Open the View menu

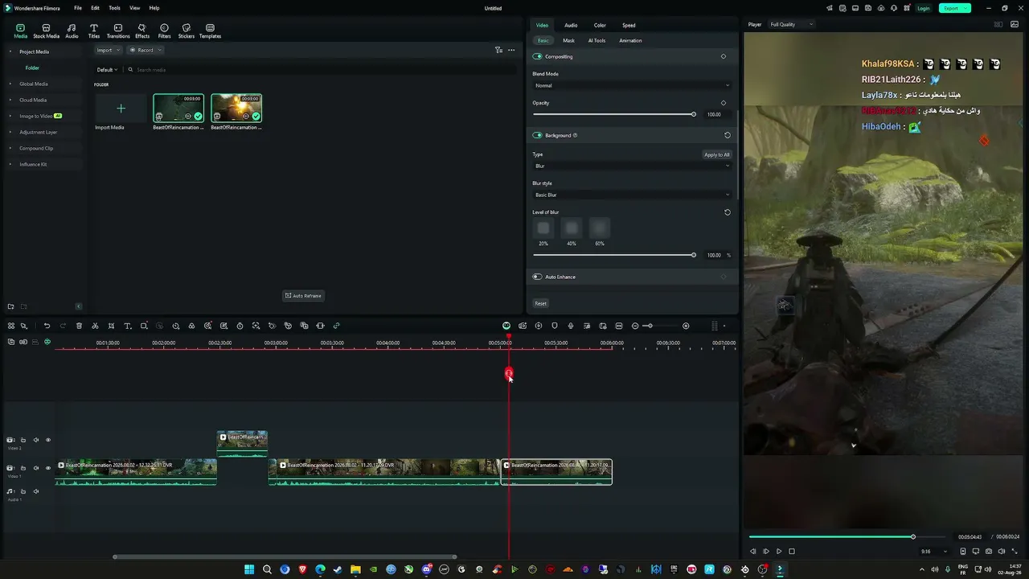pyautogui.click(x=135, y=8)
